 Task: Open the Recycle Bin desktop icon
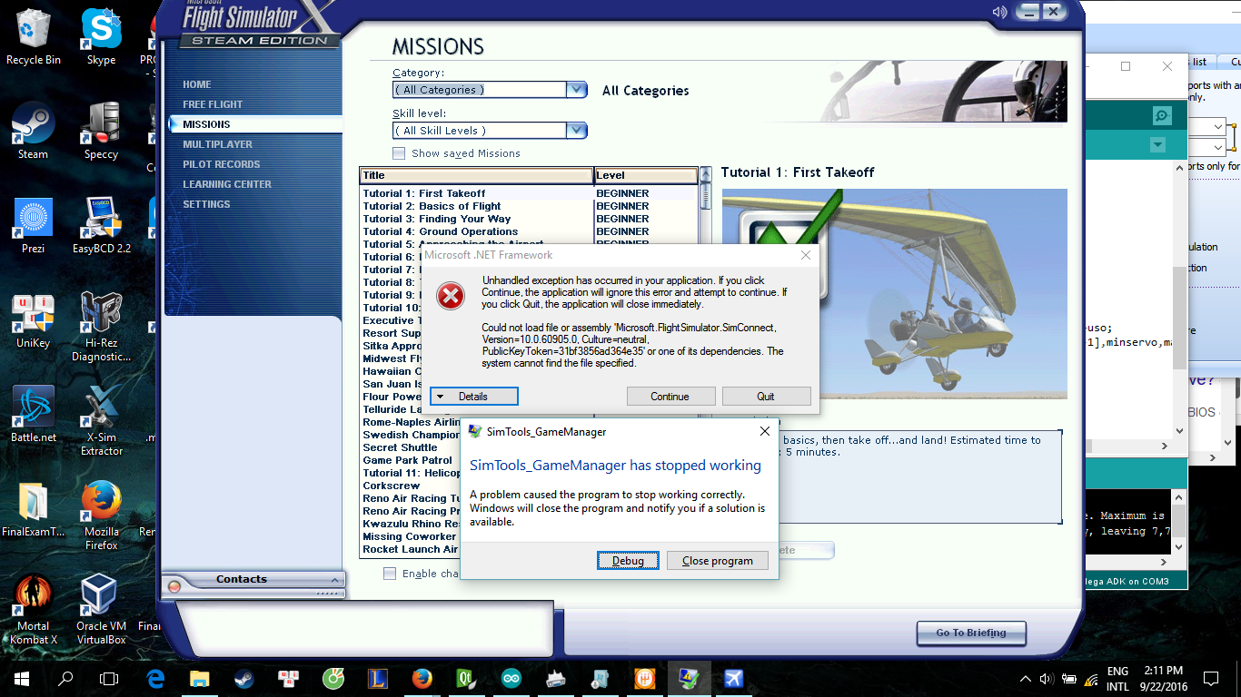34,37
